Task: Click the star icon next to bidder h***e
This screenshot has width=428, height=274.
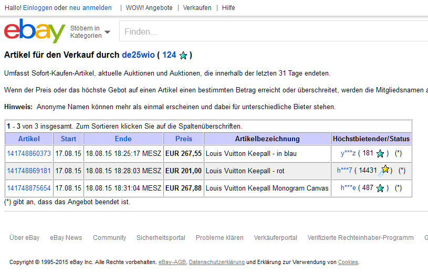Action: tap(380, 188)
